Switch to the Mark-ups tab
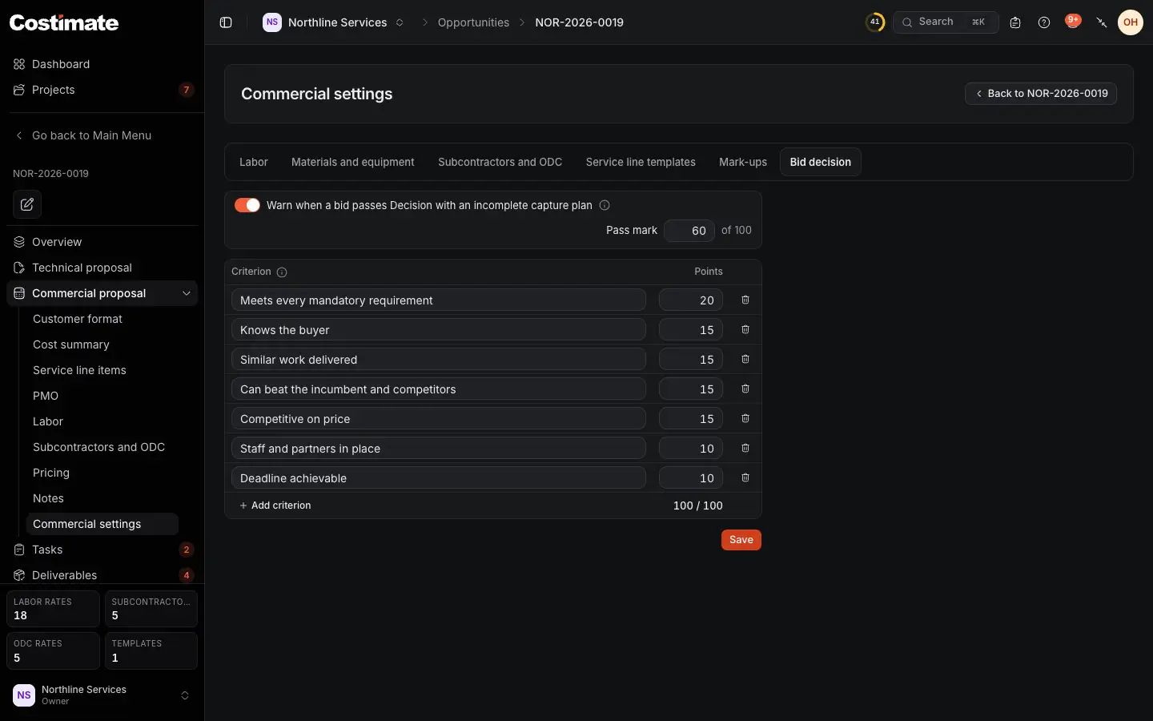 (743, 162)
